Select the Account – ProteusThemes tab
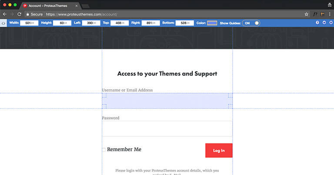 (50, 6)
